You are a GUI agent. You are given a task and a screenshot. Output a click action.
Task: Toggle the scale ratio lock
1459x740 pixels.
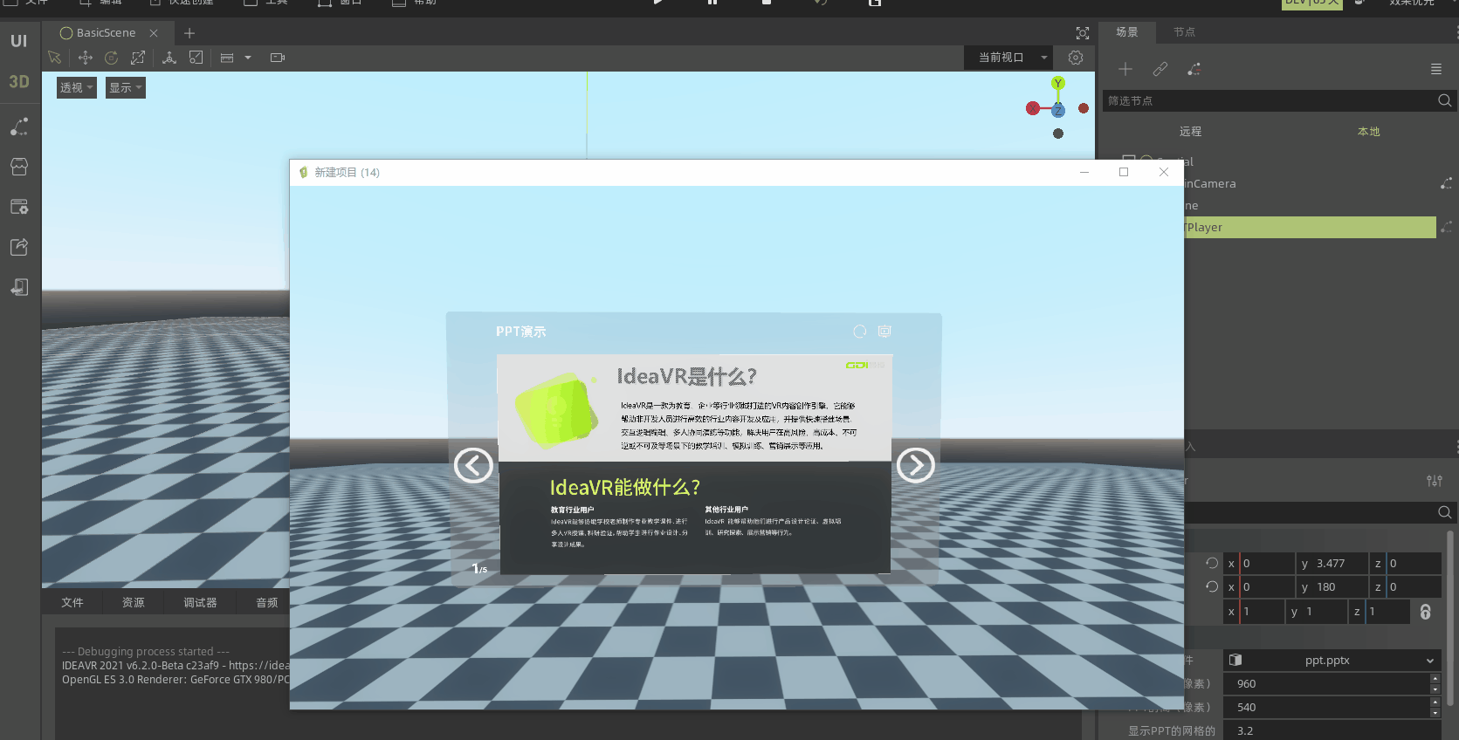click(x=1426, y=612)
